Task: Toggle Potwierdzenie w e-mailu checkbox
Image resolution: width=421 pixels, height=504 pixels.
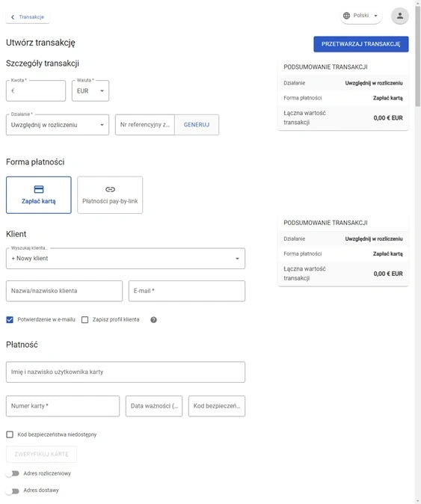Action: pyautogui.click(x=10, y=319)
